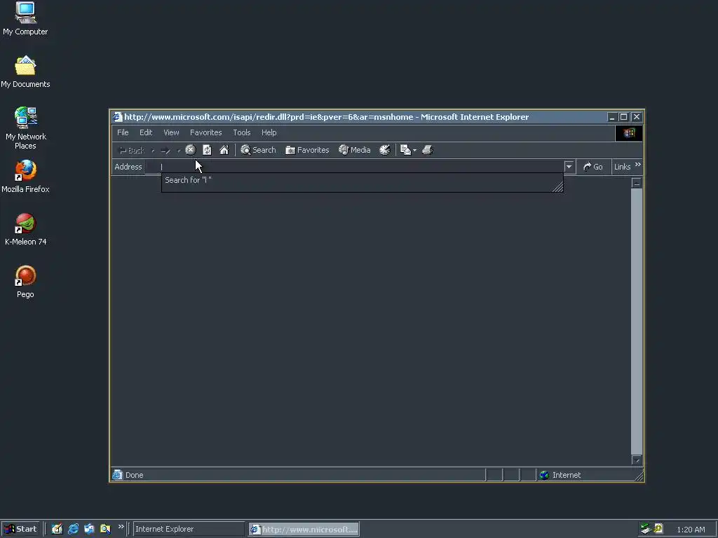718x538 pixels.
Task: Open the File menu
Action: 123,132
